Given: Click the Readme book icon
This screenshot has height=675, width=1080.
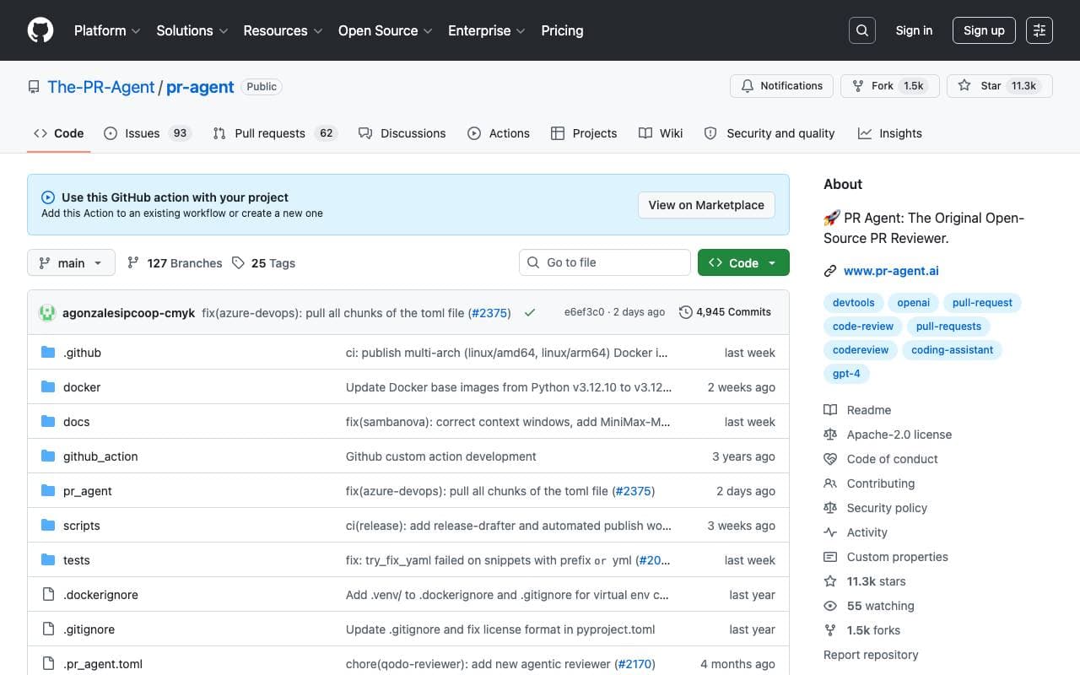Looking at the screenshot, I should (x=830, y=410).
